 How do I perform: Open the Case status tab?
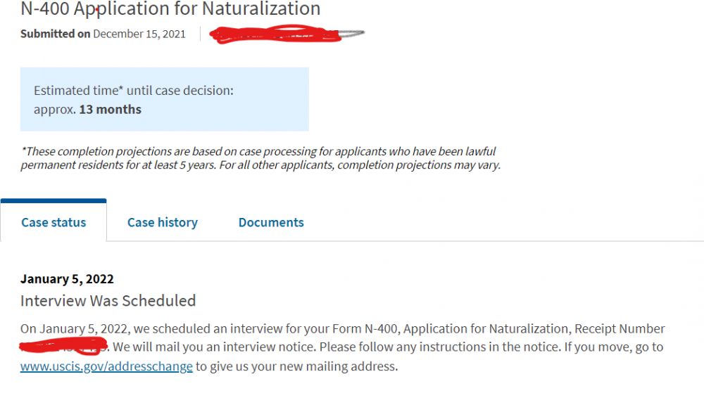click(x=54, y=222)
